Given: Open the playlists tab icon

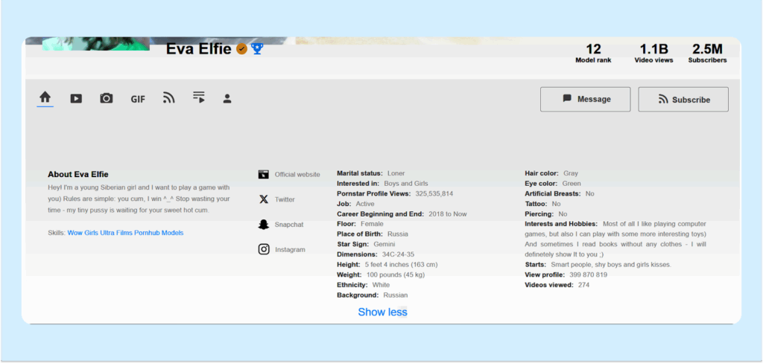Looking at the screenshot, I should (x=198, y=97).
